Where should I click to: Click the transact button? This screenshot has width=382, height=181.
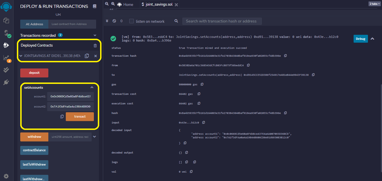pos(80,116)
